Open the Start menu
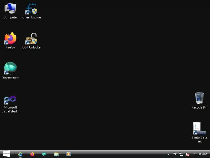Screen dimensions: 210x158 [6, 154]
